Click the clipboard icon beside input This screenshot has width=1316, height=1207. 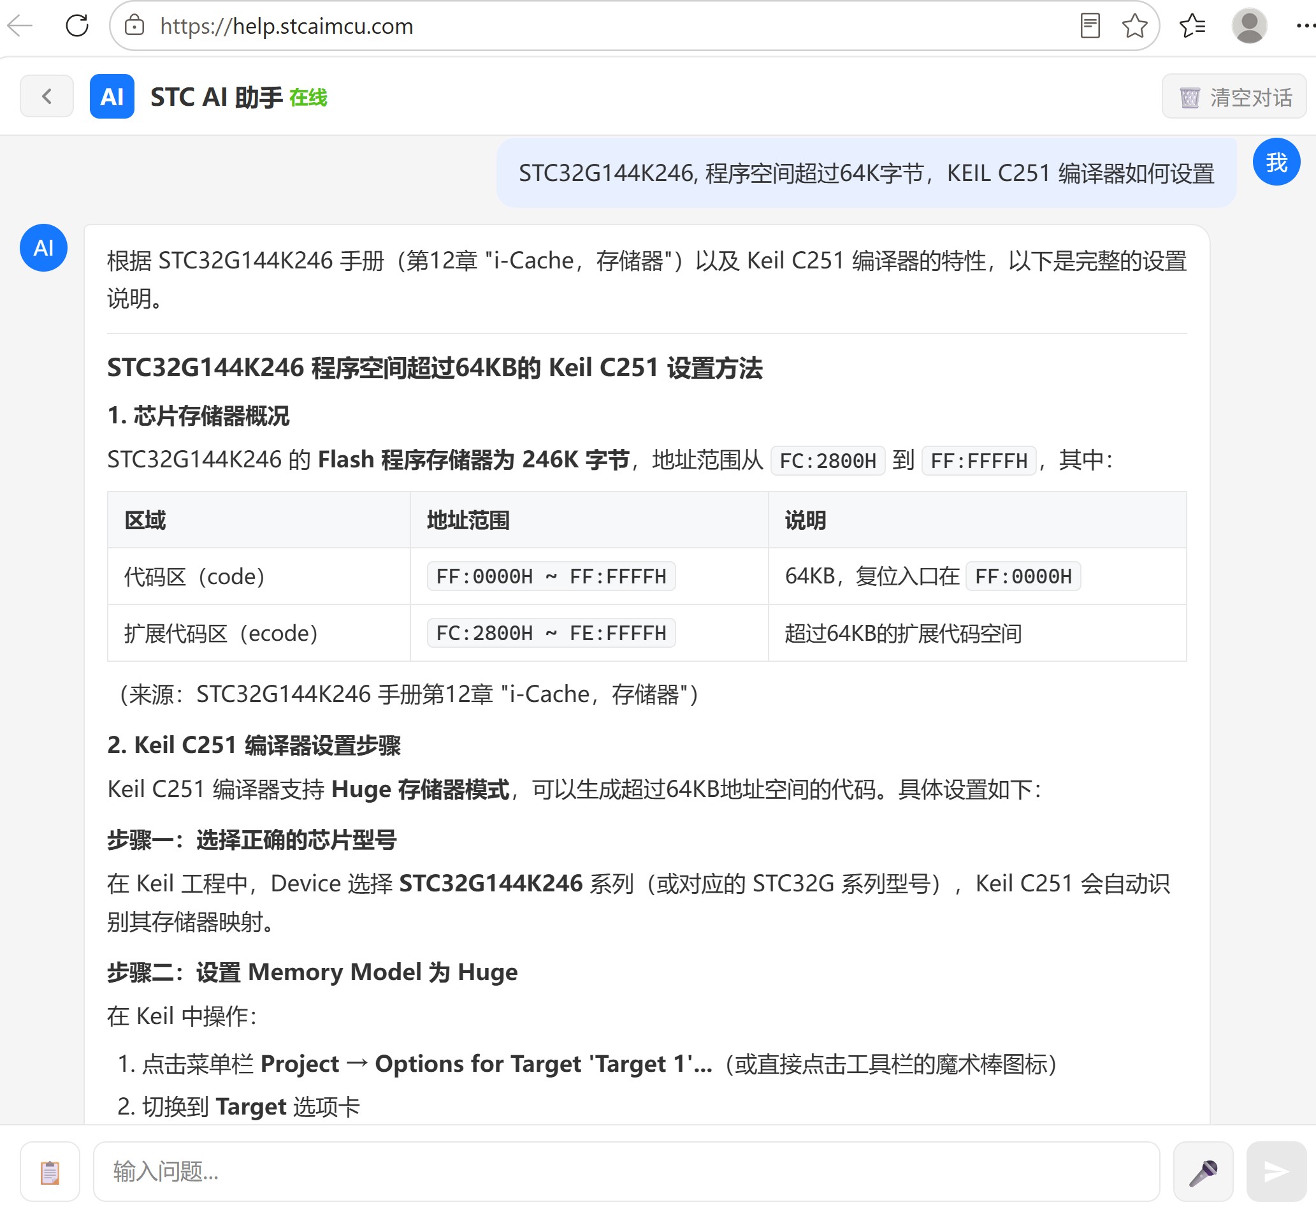click(x=50, y=1171)
